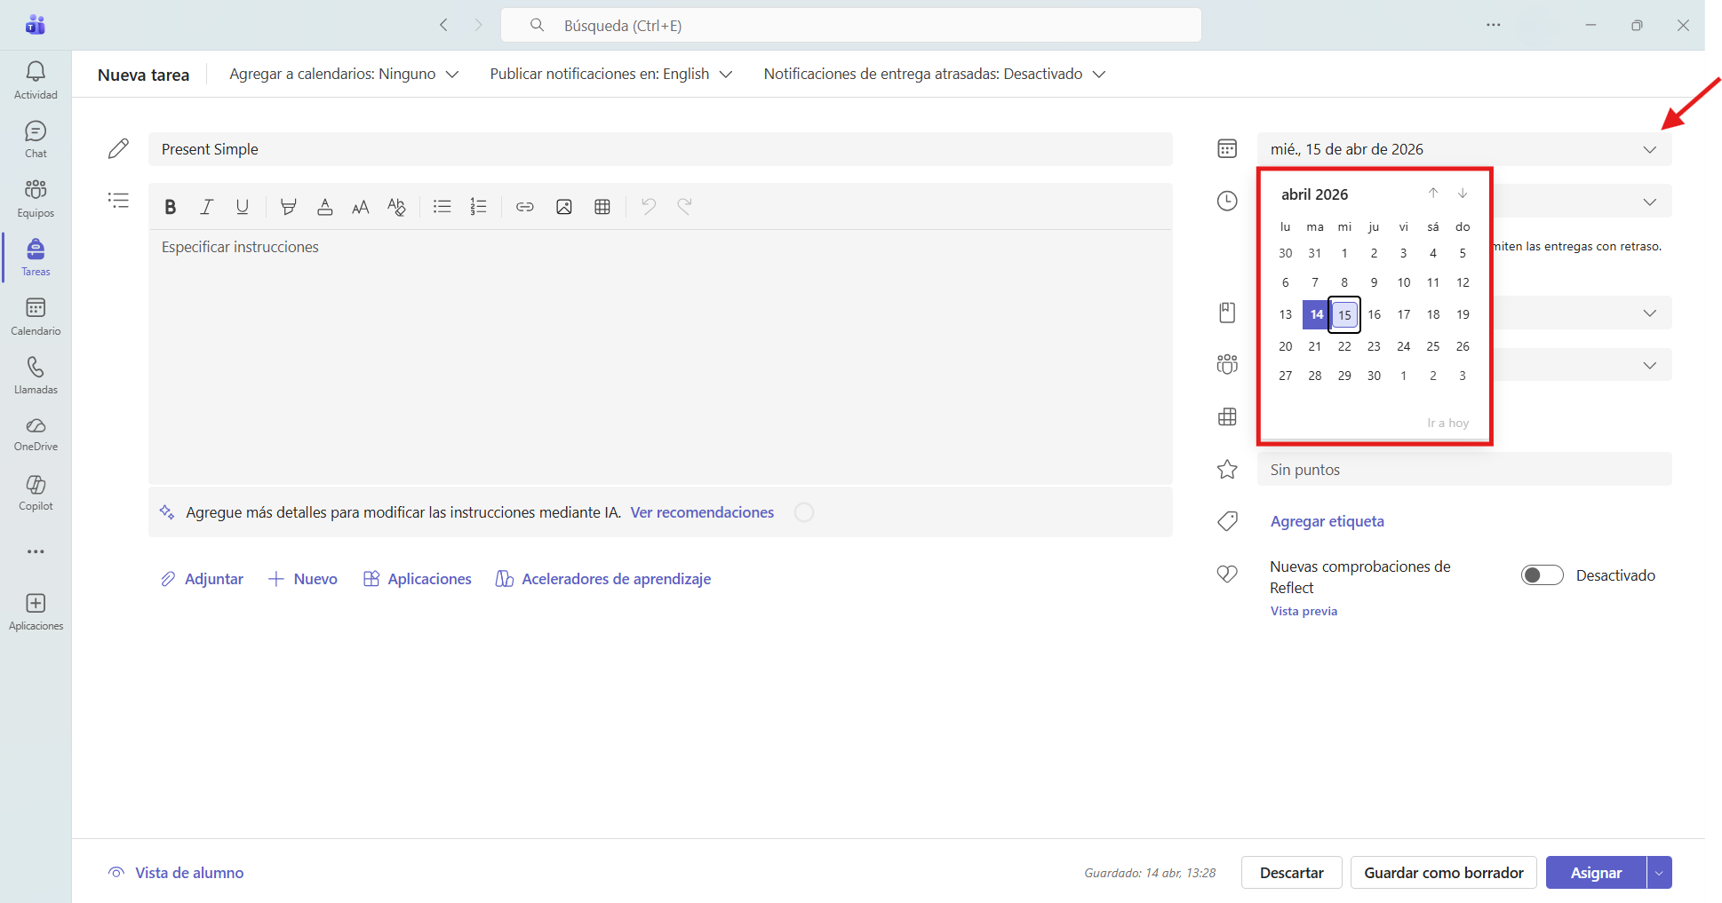Go to next month in calendar
Screen dimensions: 1722x903
click(1463, 194)
